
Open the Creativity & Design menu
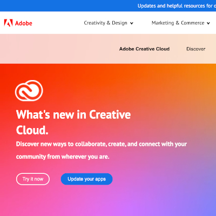pos(109,23)
